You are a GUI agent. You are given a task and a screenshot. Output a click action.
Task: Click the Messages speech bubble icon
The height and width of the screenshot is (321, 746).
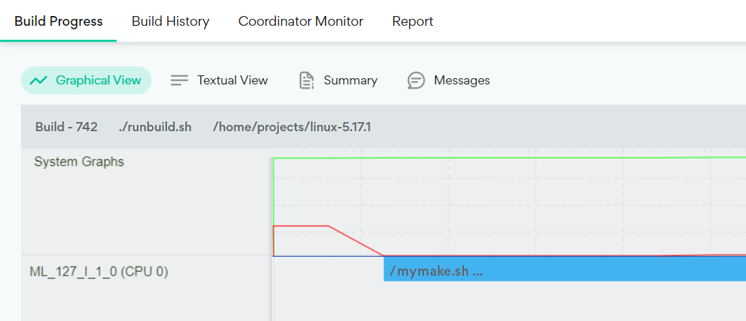tap(416, 80)
